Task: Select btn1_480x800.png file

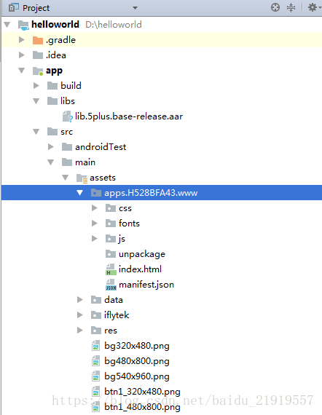Action: pos(143,407)
